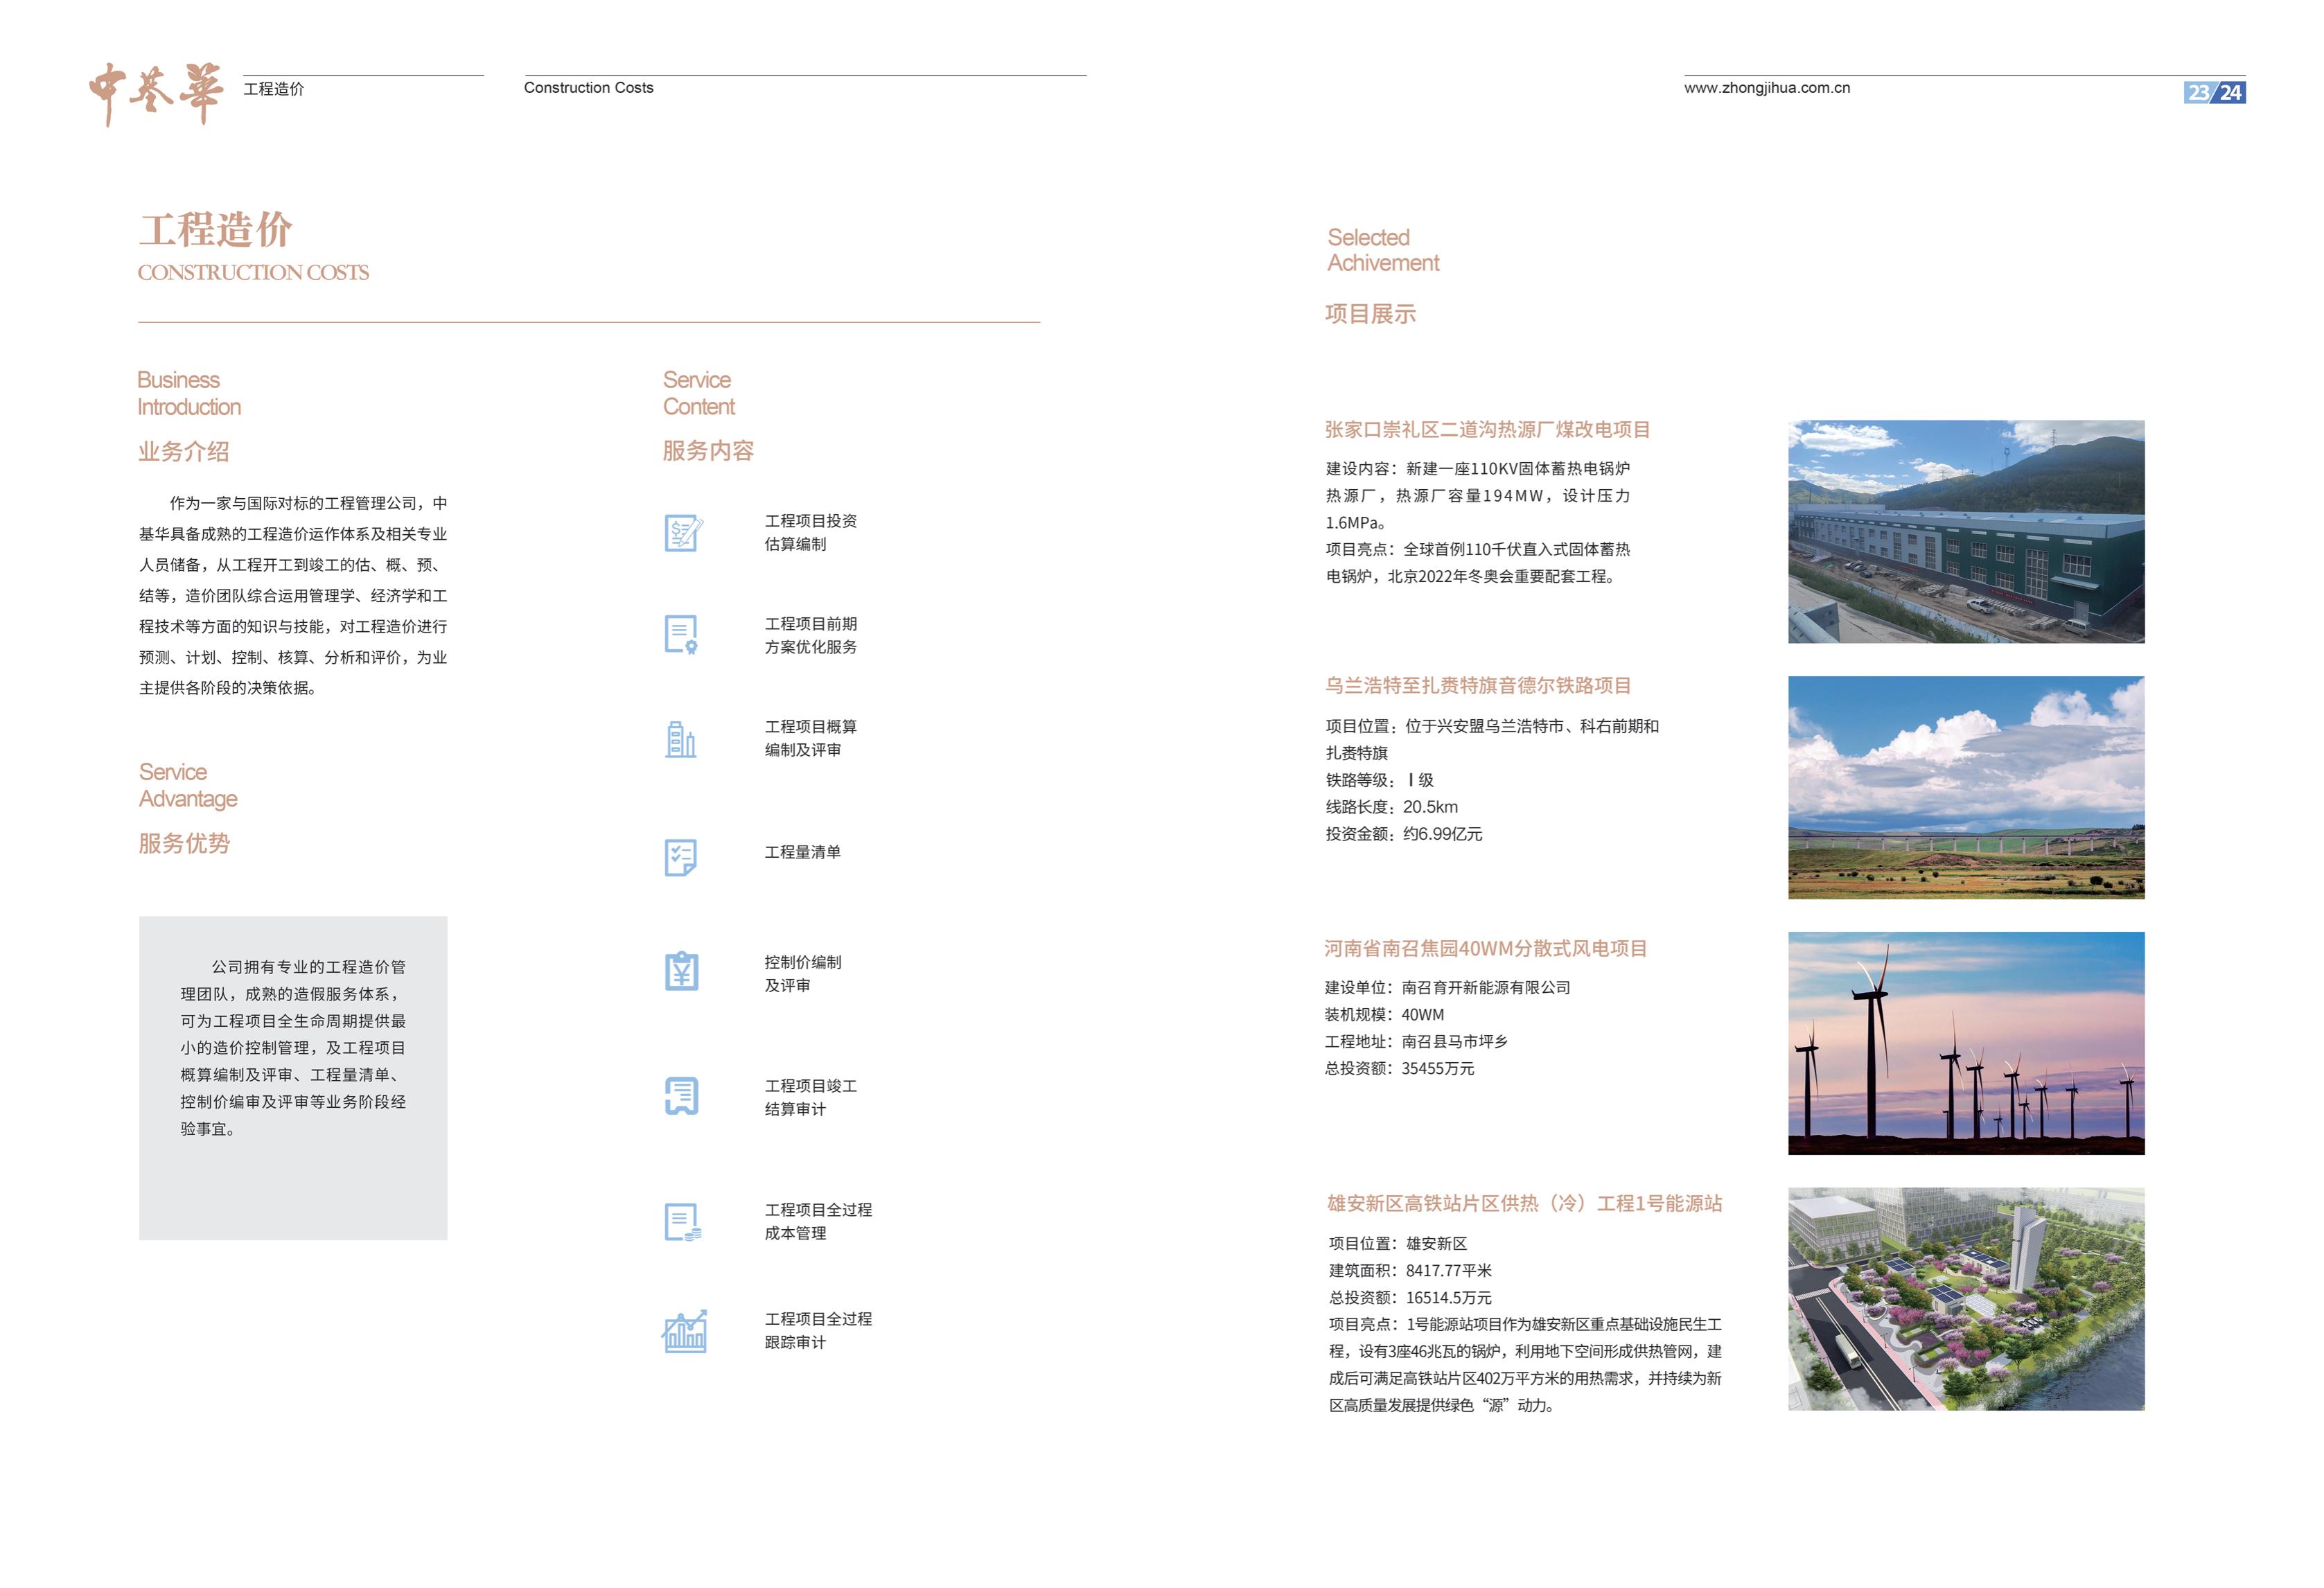Viewport: 2324px width, 1588px height.
Task: Click the text 工程项目前期方案优化服务
Action: click(811, 635)
